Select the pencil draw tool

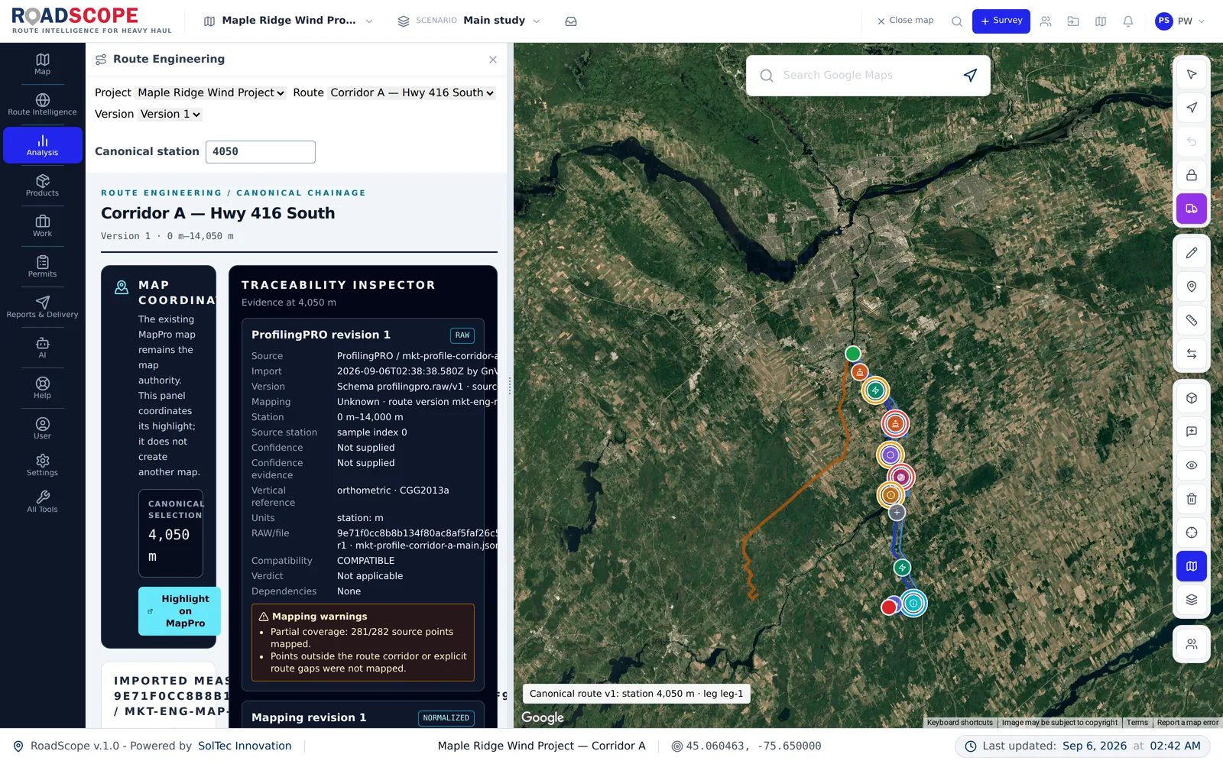coord(1192,253)
